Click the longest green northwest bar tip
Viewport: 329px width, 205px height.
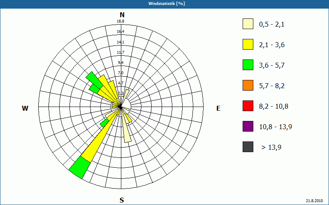[94, 80]
